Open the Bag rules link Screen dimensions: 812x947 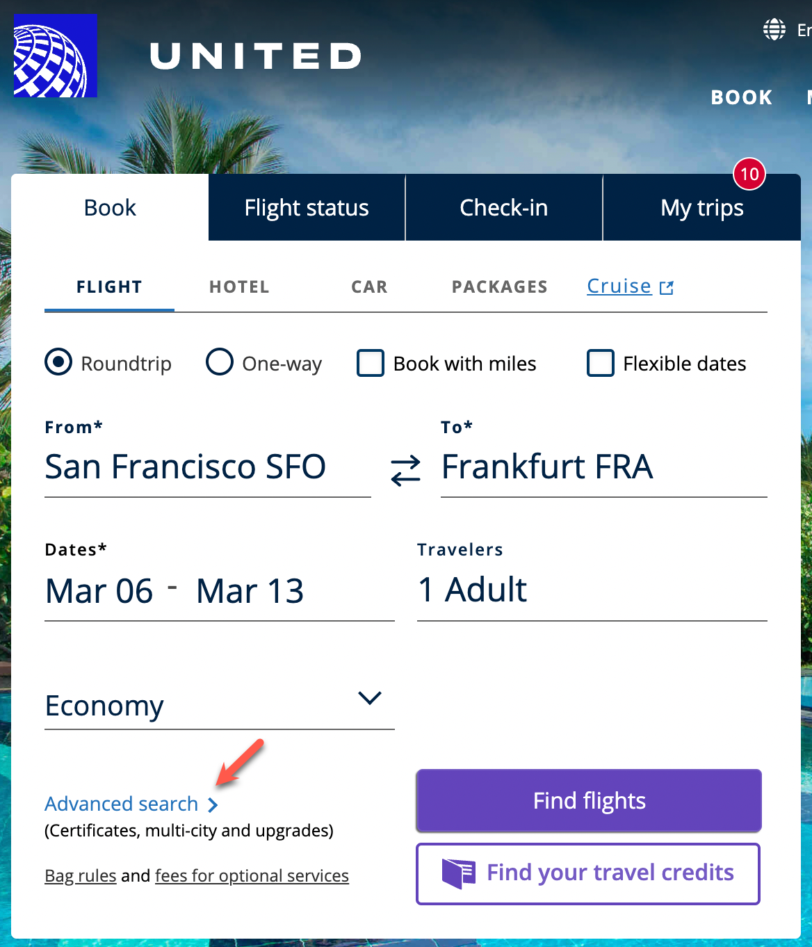coord(80,875)
